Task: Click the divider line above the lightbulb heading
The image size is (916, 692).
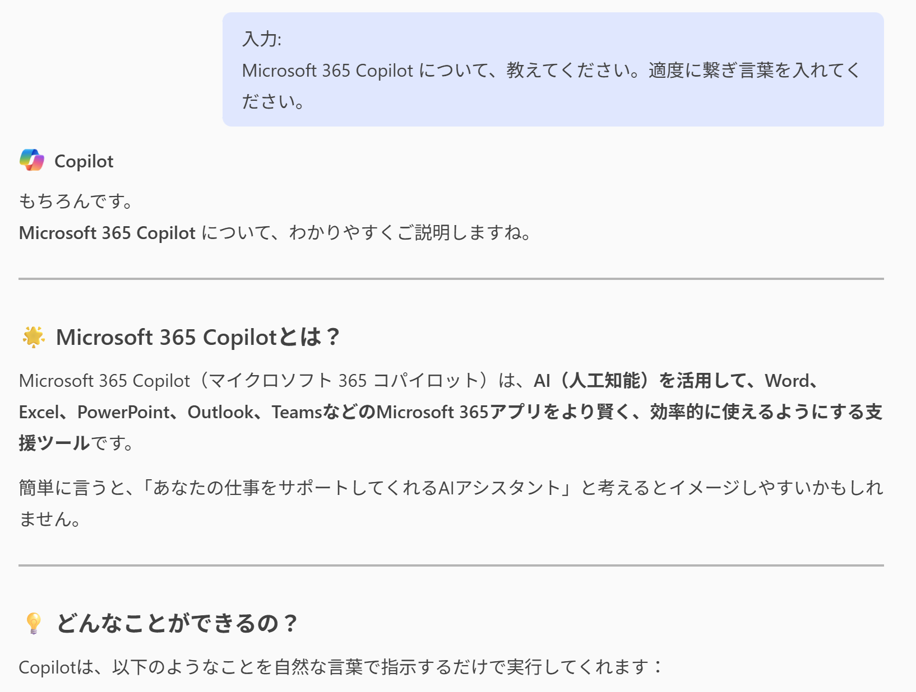Action: tap(451, 565)
